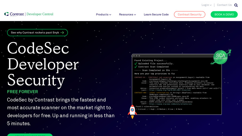Click the SCA Has Landed badge

coord(221,57)
